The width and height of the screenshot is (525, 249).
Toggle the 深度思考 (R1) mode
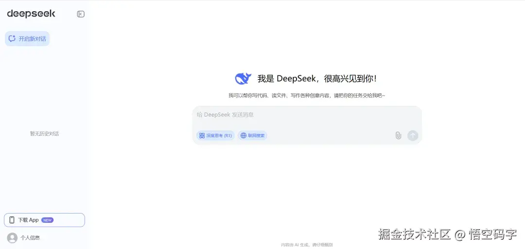point(216,135)
